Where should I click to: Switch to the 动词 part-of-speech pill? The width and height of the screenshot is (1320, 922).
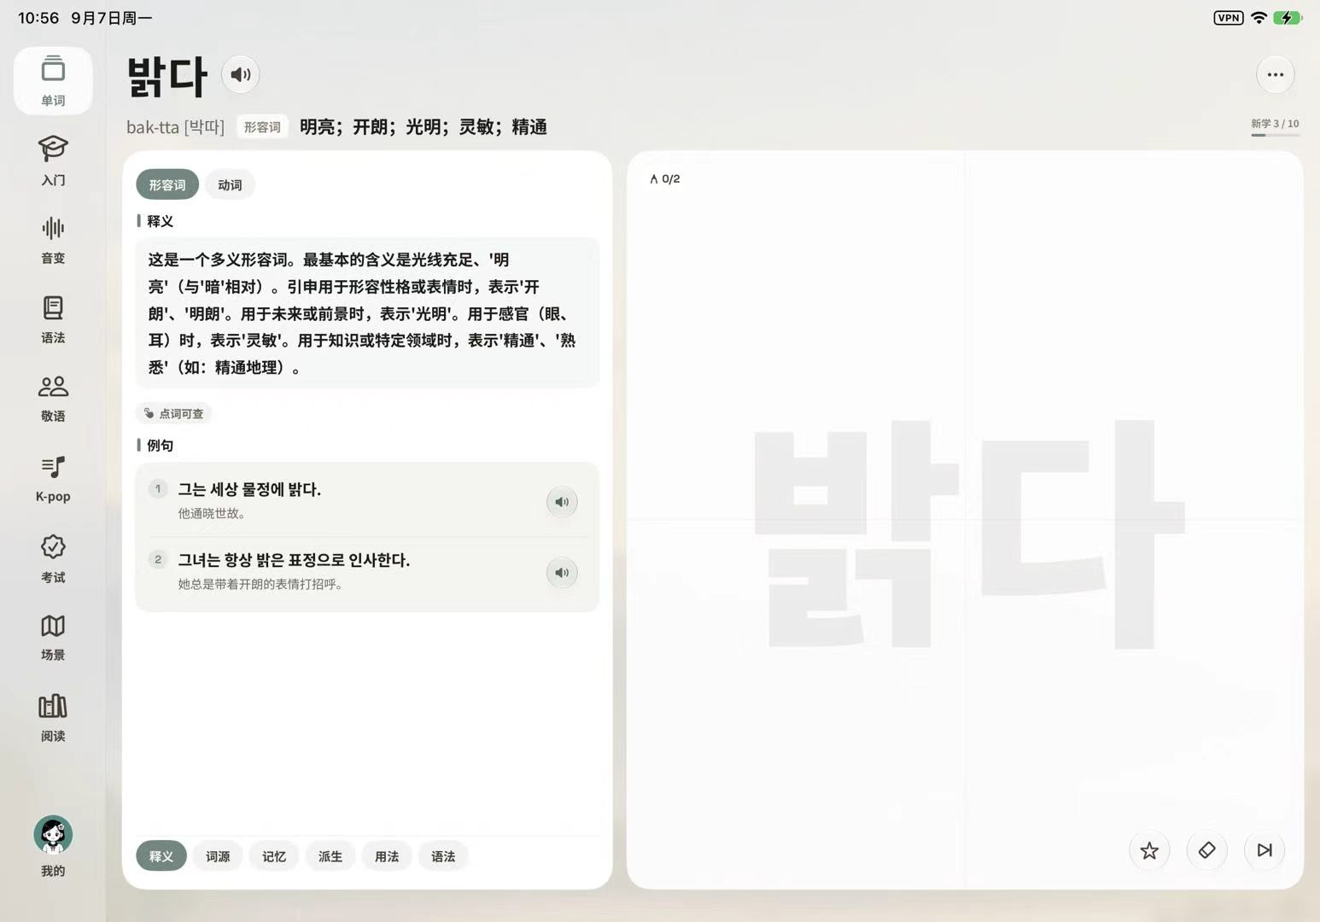(230, 184)
